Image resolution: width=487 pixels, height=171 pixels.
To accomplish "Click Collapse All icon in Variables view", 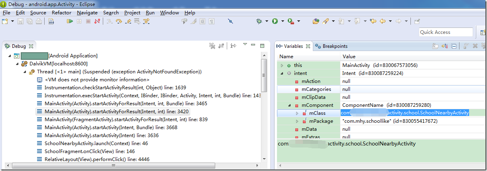I will coord(454,46).
